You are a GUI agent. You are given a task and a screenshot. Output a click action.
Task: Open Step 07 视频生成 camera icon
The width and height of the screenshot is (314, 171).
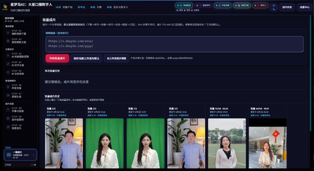[8, 95]
